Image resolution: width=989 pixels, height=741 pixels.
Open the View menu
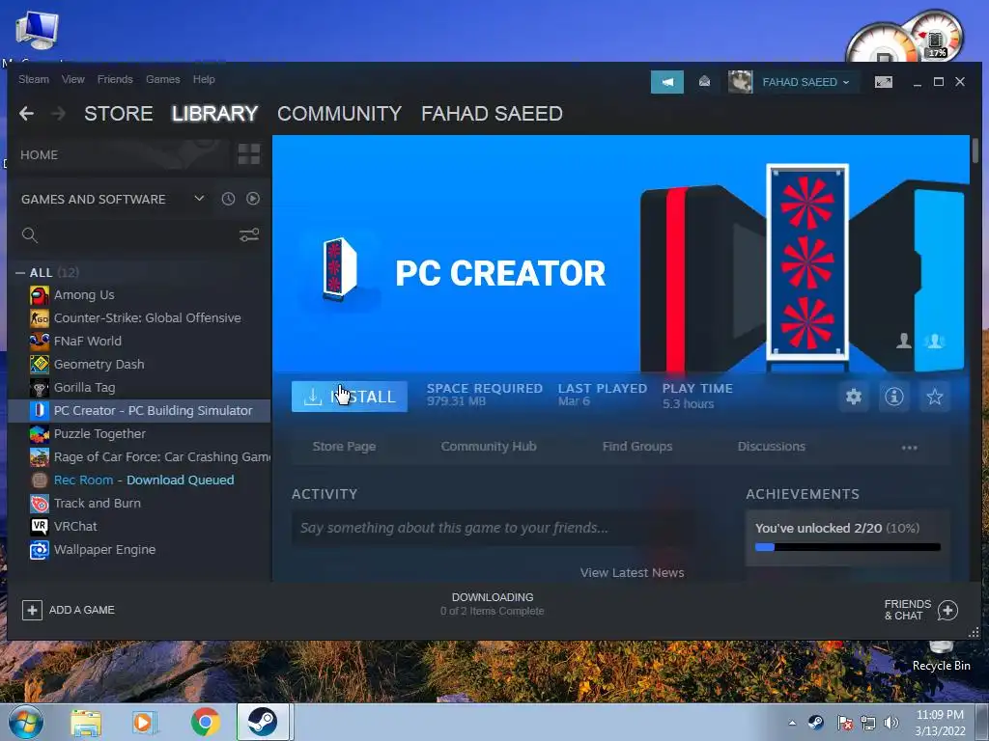click(73, 79)
